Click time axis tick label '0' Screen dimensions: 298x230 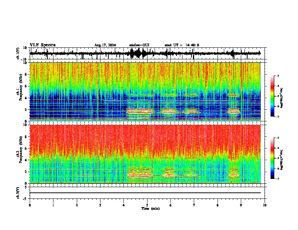click(30, 205)
